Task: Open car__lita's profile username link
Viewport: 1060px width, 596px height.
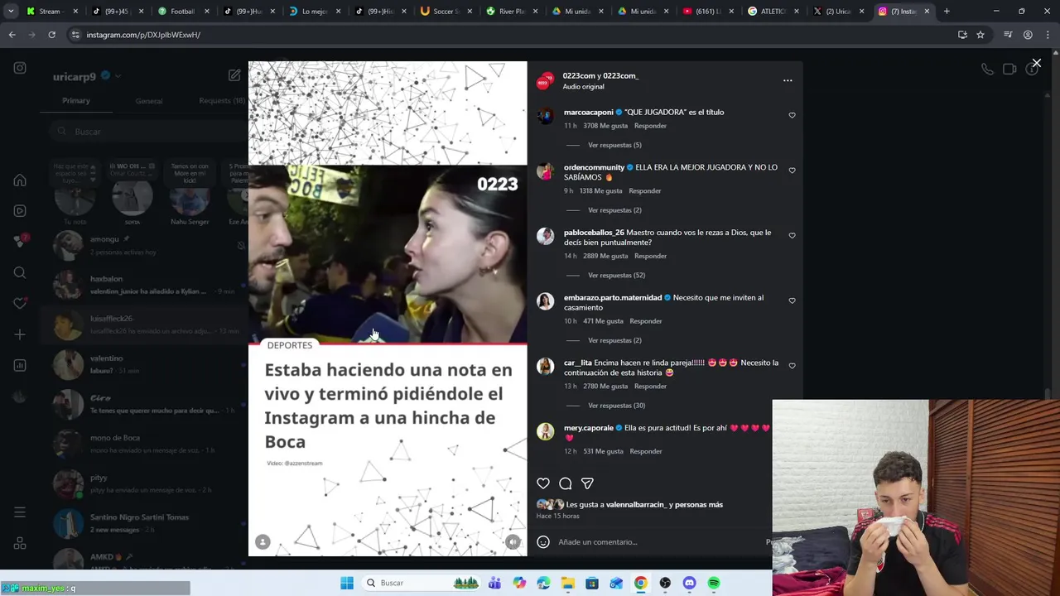Action: tap(578, 363)
